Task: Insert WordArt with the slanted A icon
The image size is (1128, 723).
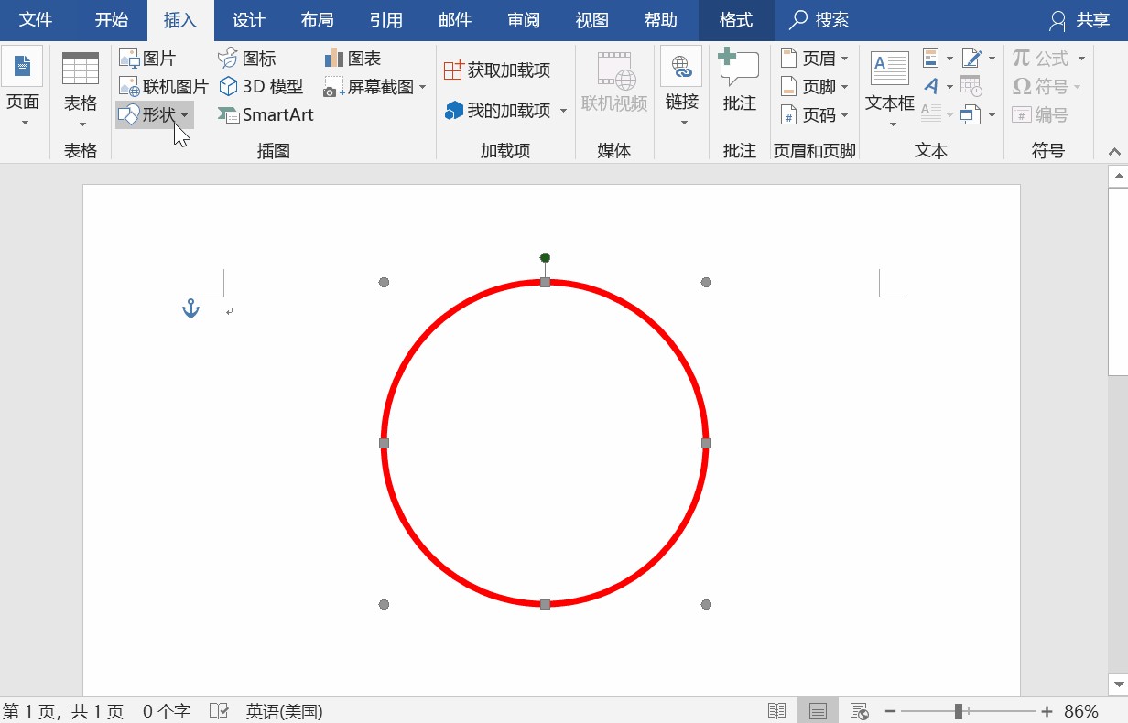Action: pyautogui.click(x=931, y=87)
